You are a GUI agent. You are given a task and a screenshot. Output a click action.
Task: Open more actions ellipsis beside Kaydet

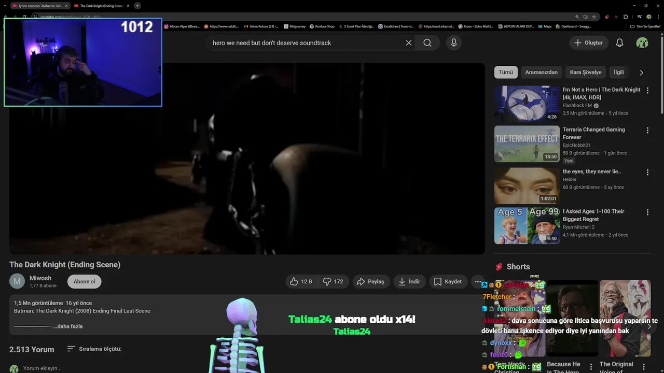[x=477, y=282]
